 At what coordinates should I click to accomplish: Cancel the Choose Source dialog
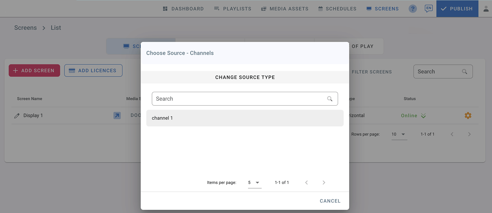tap(330, 201)
